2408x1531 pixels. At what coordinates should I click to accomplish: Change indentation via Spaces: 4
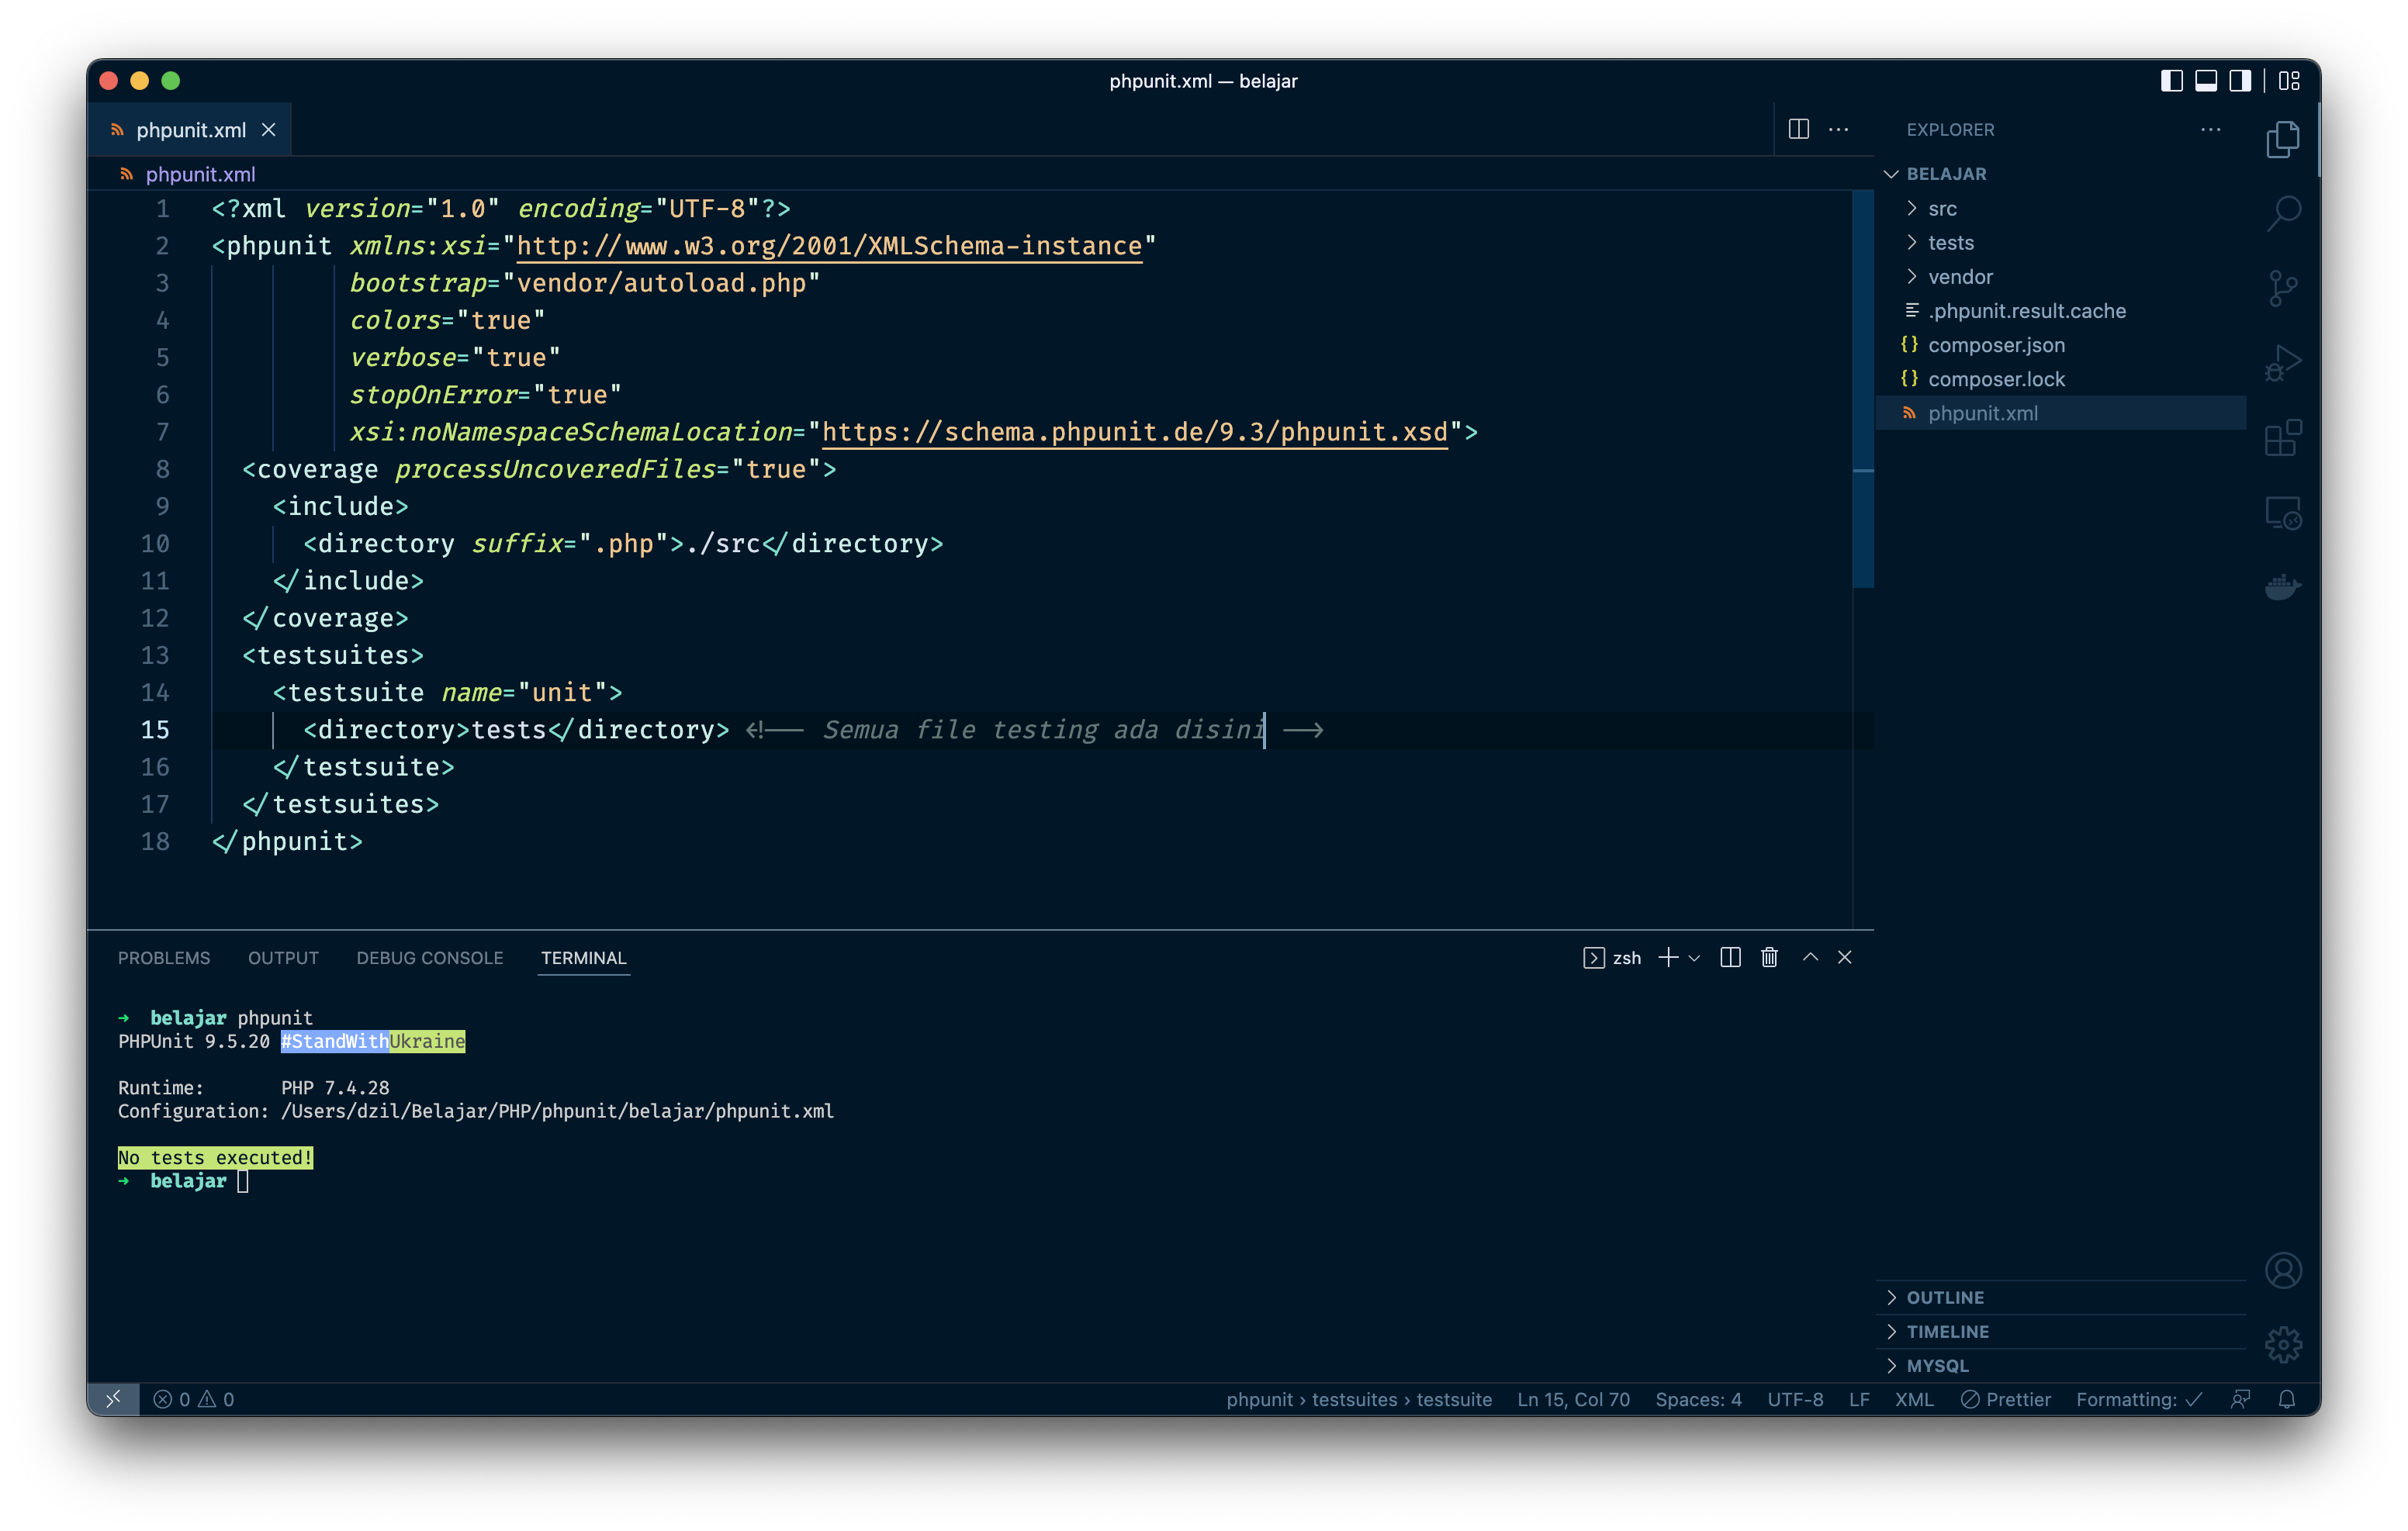(1698, 1399)
